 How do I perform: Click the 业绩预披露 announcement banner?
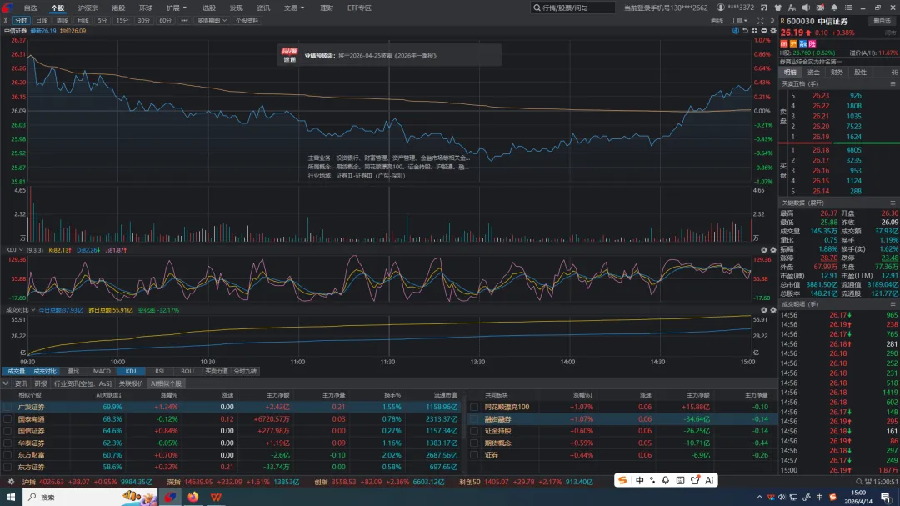click(389, 55)
